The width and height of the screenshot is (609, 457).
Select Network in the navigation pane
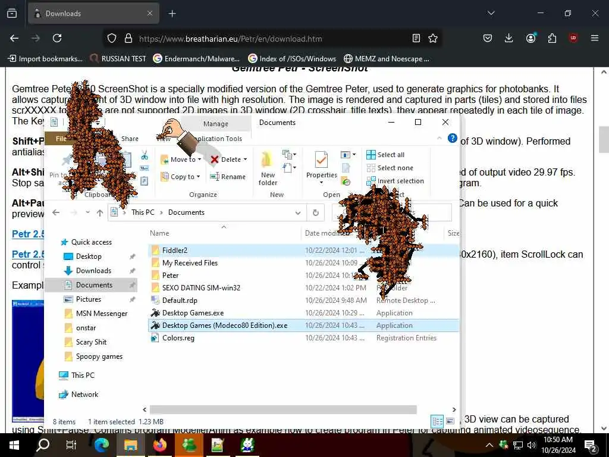click(x=84, y=395)
